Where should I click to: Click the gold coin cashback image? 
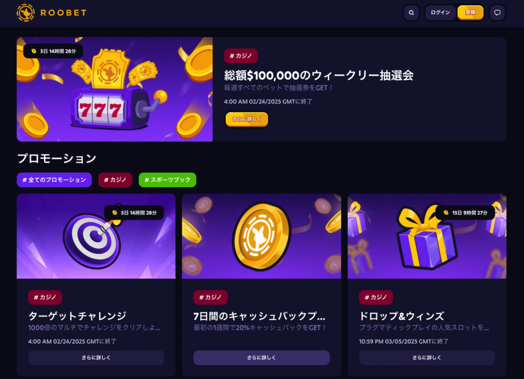click(261, 236)
